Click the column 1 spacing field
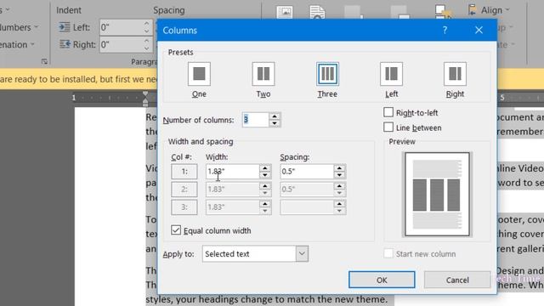Screen dimensions: 544x306 [307, 172]
